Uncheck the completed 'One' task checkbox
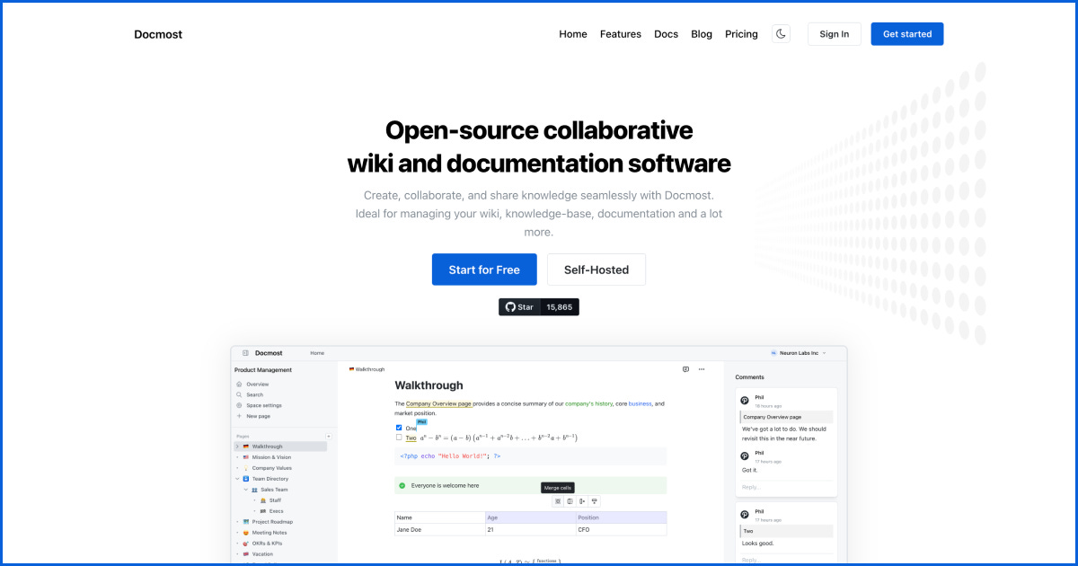Image resolution: width=1078 pixels, height=566 pixels. (x=398, y=428)
